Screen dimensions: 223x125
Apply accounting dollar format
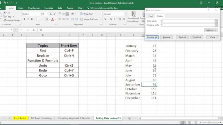(105, 19)
